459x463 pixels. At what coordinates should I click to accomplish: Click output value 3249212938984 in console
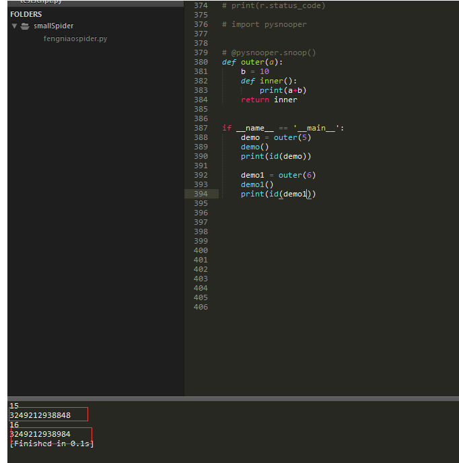[x=40, y=434]
